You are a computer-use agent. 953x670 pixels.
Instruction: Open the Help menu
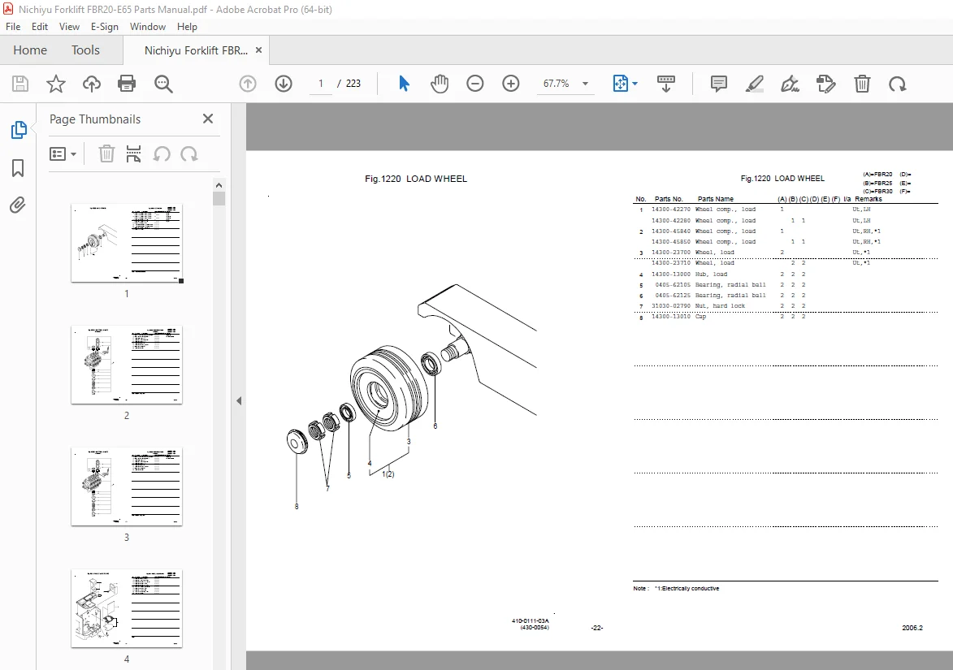(187, 27)
